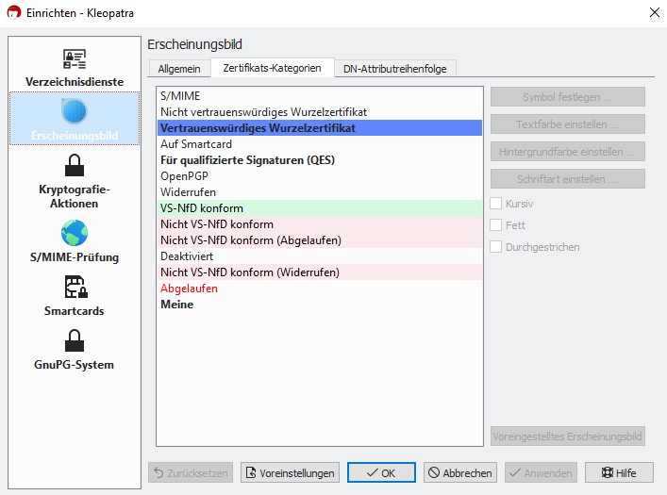Check the Durchgestrichen option

point(495,247)
